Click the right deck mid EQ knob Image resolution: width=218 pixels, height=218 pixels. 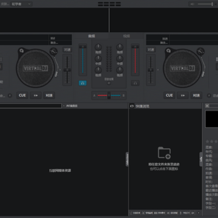click(120, 59)
